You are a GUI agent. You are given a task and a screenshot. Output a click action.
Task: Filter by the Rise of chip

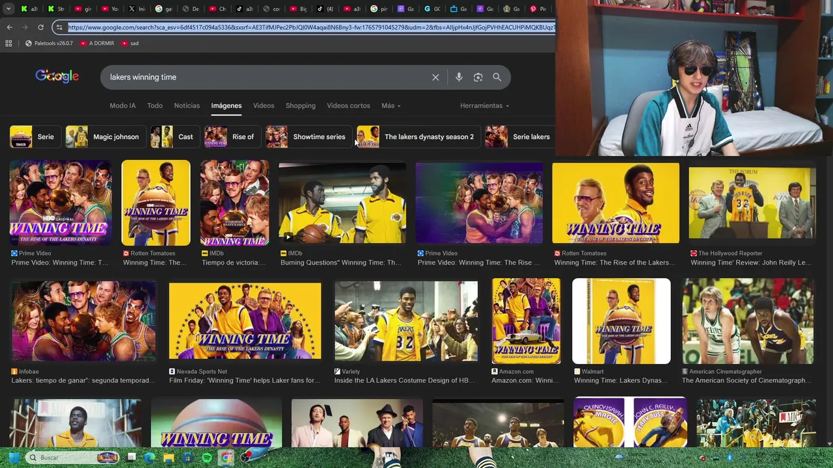[x=232, y=136]
